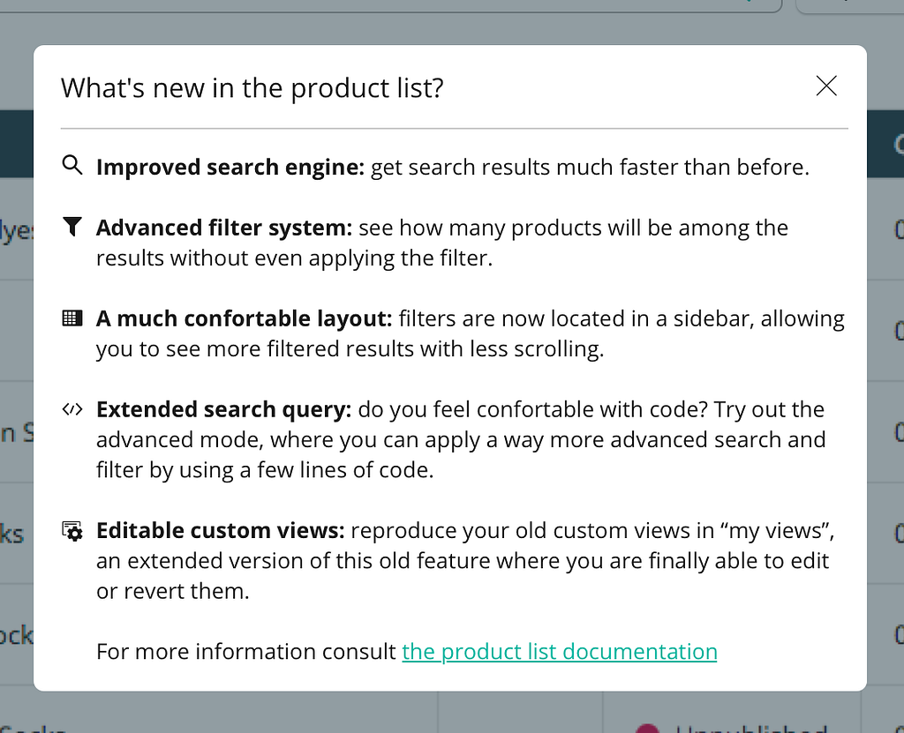Click the gear window icon beside Editable custom views
Viewport: 904px width, 733px height.
coord(72,531)
